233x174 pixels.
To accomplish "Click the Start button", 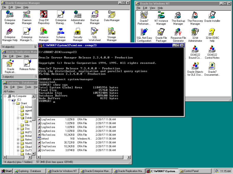I will tap(7, 171).
